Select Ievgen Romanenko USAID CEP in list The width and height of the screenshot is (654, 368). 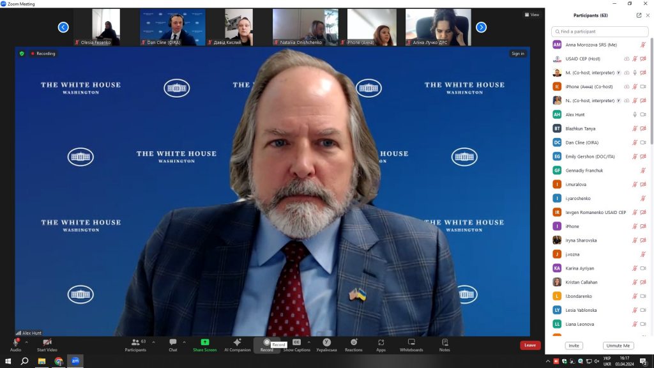point(600,212)
